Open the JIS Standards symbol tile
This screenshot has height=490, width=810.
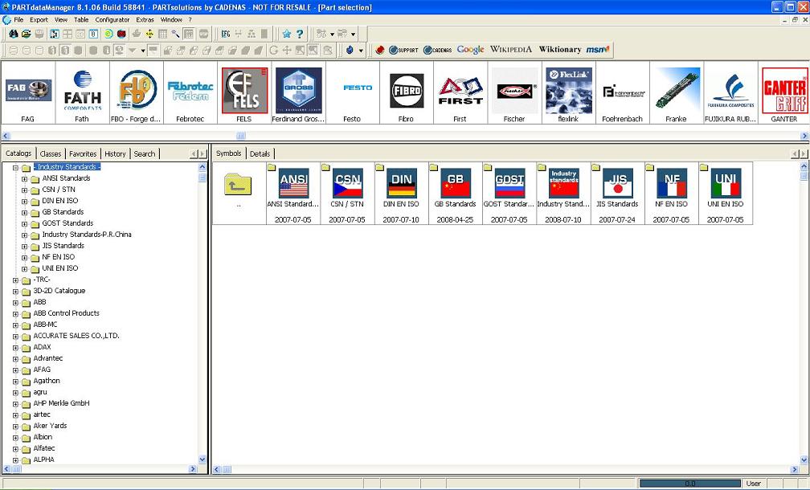tap(617, 193)
